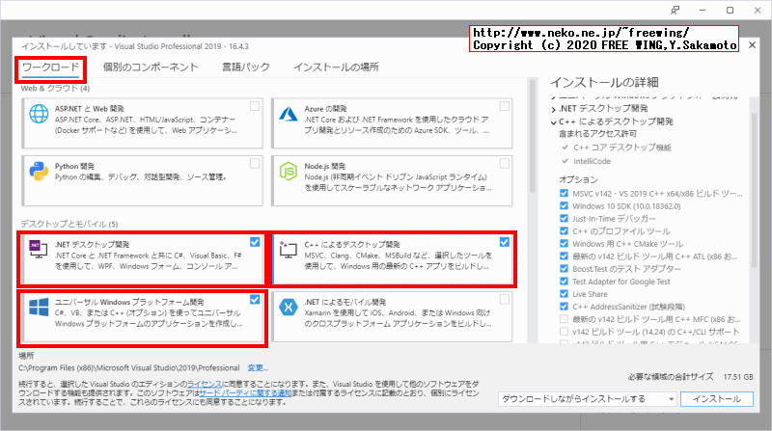The height and width of the screenshot is (431, 772).
Task: Uncheck C++ のプロファイル ツール option
Action: point(564,231)
